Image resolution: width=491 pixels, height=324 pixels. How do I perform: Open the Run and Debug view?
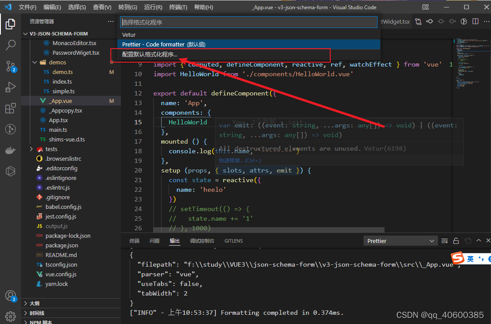pyautogui.click(x=11, y=87)
